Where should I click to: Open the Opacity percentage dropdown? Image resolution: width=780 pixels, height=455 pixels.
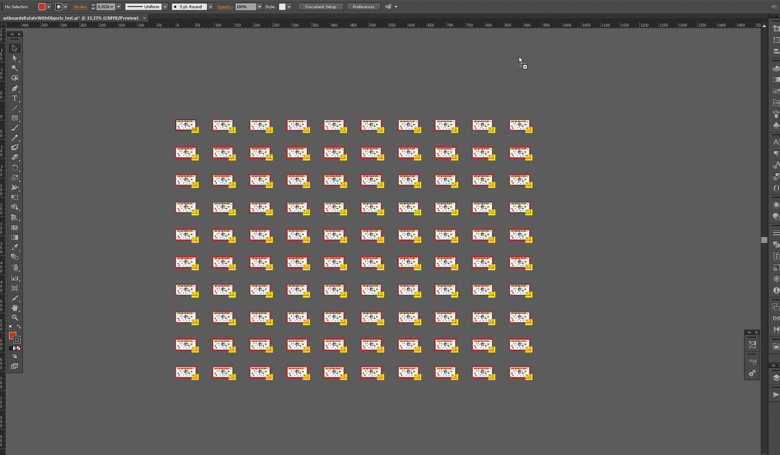pos(259,7)
